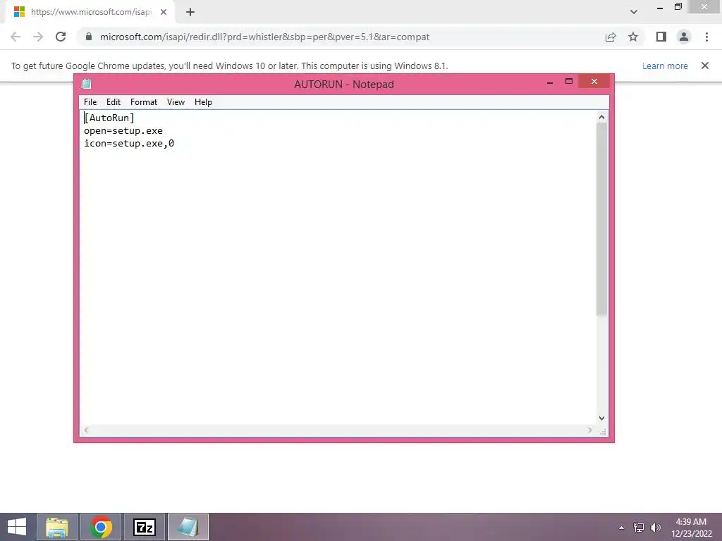Open volume control tray icon

tap(656, 528)
